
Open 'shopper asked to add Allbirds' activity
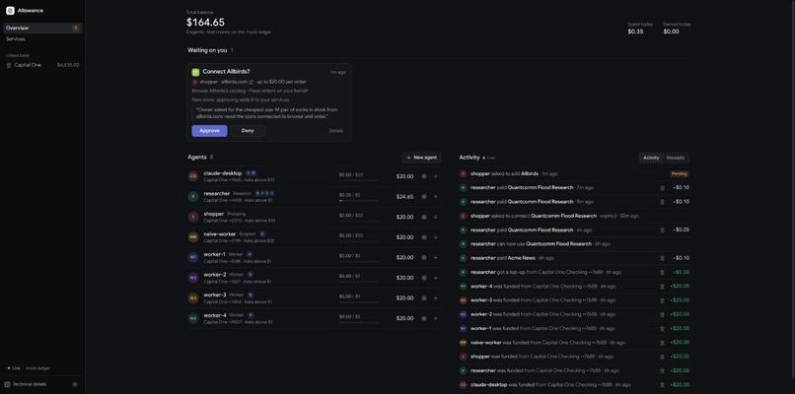pos(574,173)
